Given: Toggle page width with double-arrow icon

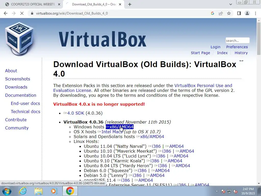Looking at the screenshot, I should pos(241,61).
